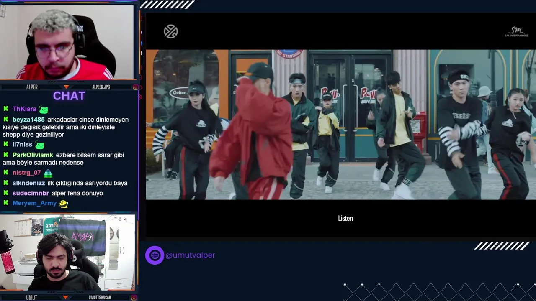Screen dimensions: 536x301
Task: Click the music video player frame
Action: (341, 125)
